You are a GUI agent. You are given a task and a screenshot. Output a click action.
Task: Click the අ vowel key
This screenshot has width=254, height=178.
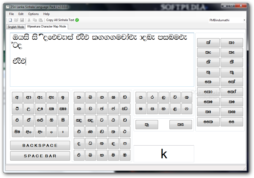pyautogui.click(x=17, y=97)
